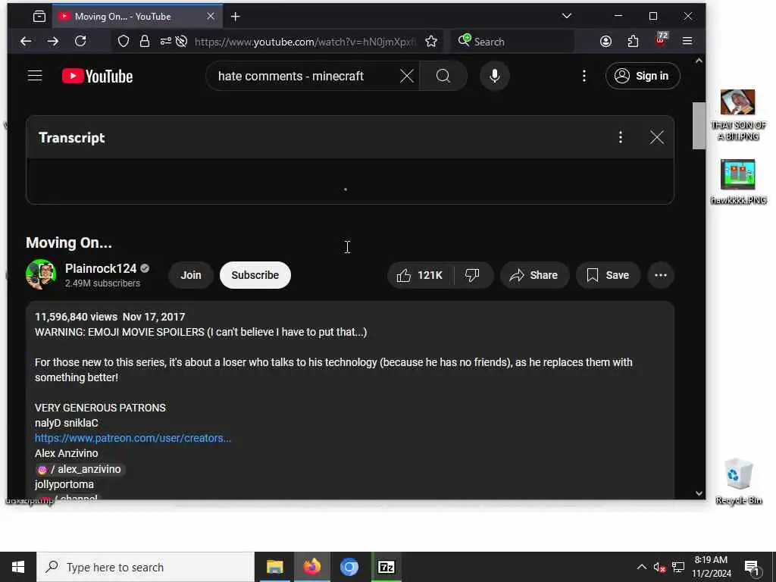Screen dimensions: 776x582
Task: View site security lock info
Action: pyautogui.click(x=145, y=42)
